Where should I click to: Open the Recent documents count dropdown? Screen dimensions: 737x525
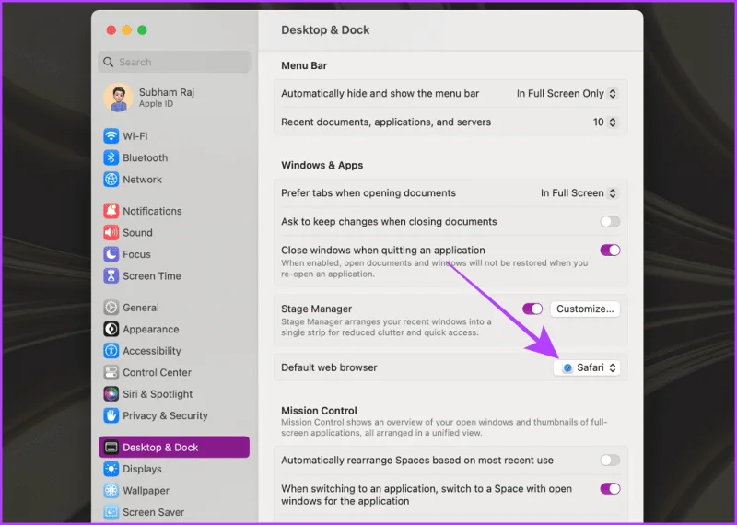pyautogui.click(x=605, y=122)
